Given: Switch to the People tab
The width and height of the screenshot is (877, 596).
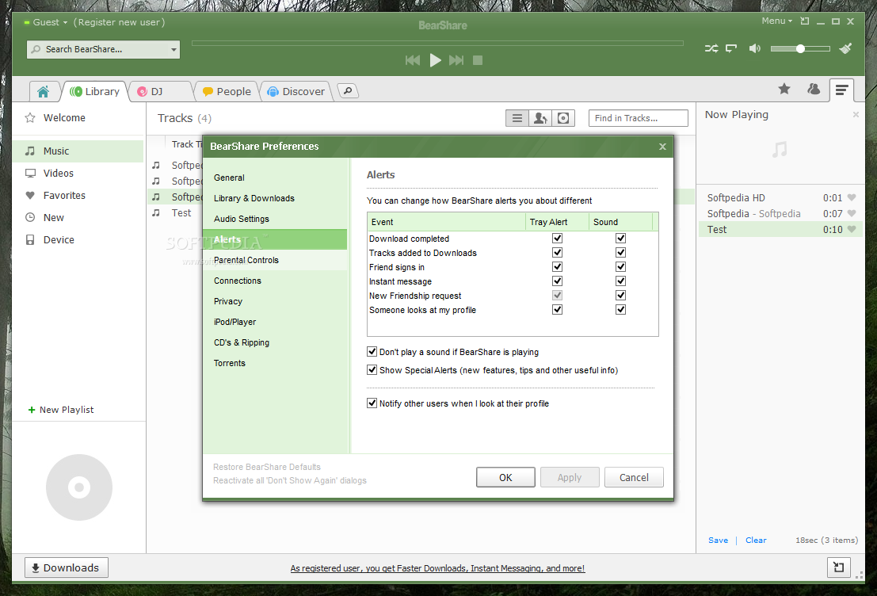Looking at the screenshot, I should point(227,91).
